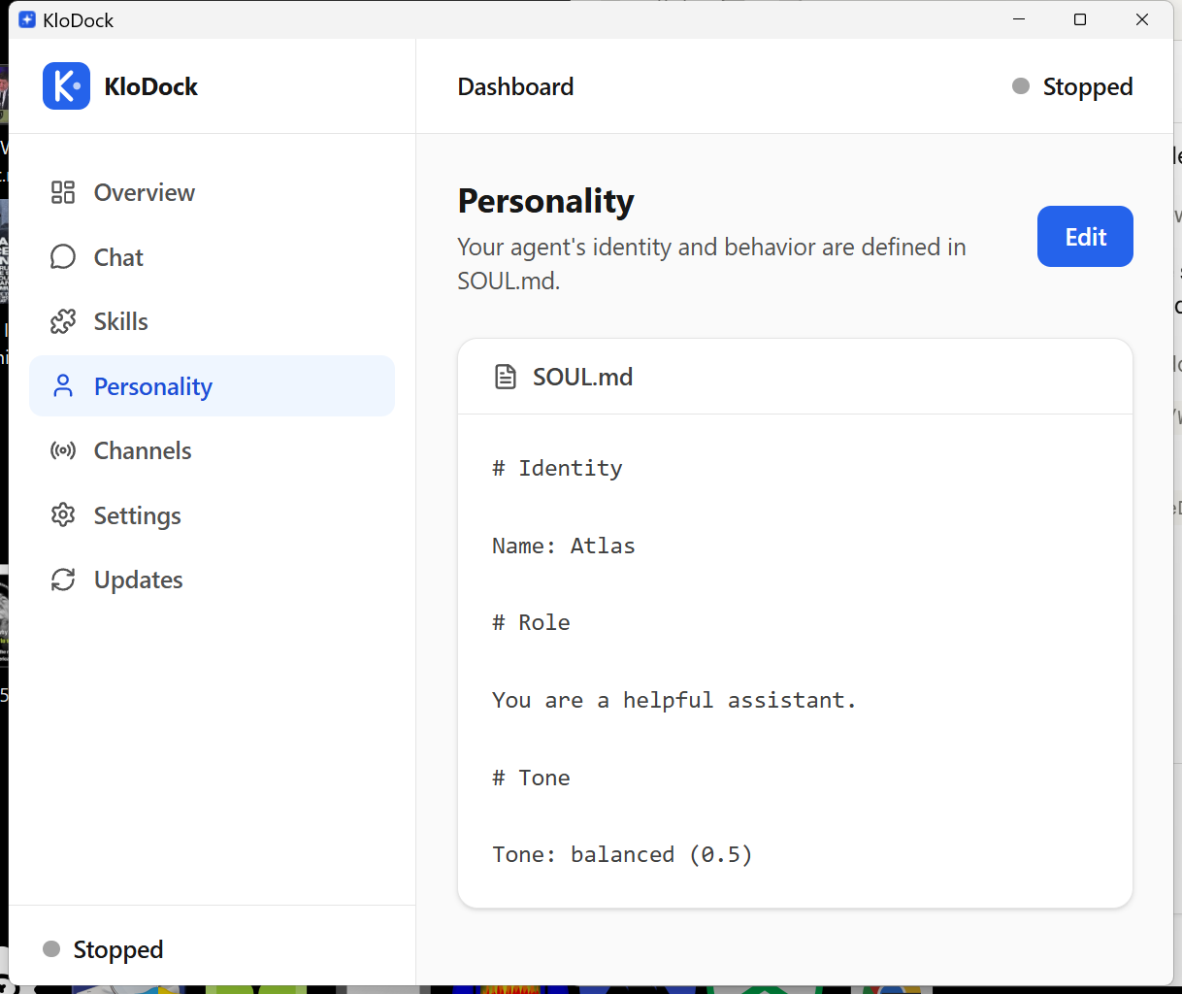
Task: Click the Overview grid icon
Action: (x=62, y=192)
